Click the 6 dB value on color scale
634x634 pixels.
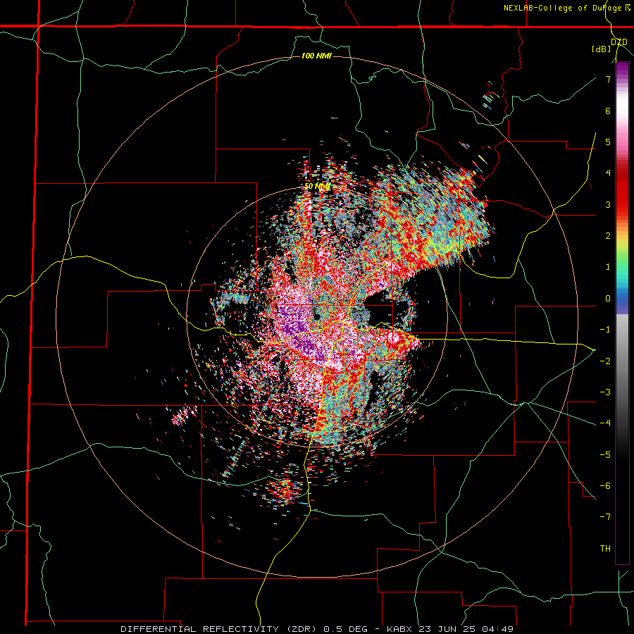608,111
